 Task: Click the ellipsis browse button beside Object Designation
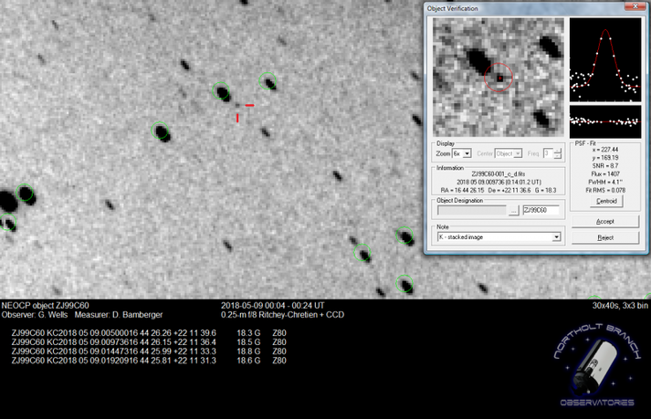513,210
